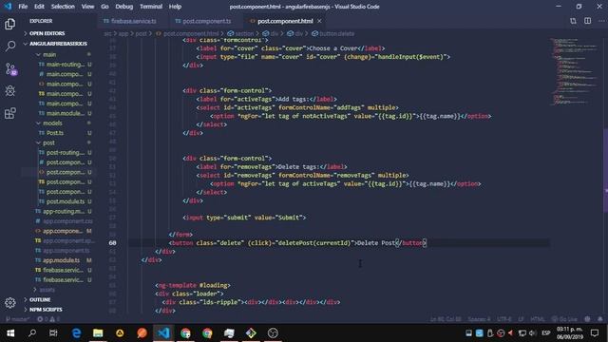Screen dimensions: 608x342
Task: Click the ng-template #loading code line
Action: pyautogui.click(x=193, y=285)
